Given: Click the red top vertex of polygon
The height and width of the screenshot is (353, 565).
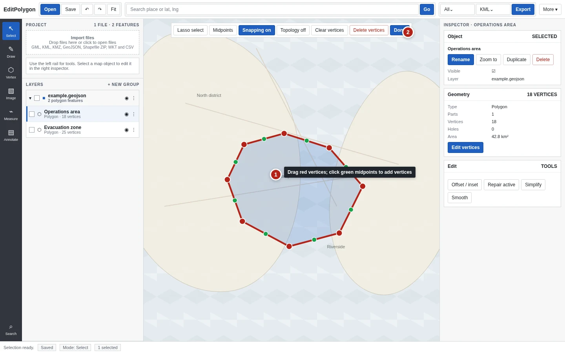Looking at the screenshot, I should [284, 133].
